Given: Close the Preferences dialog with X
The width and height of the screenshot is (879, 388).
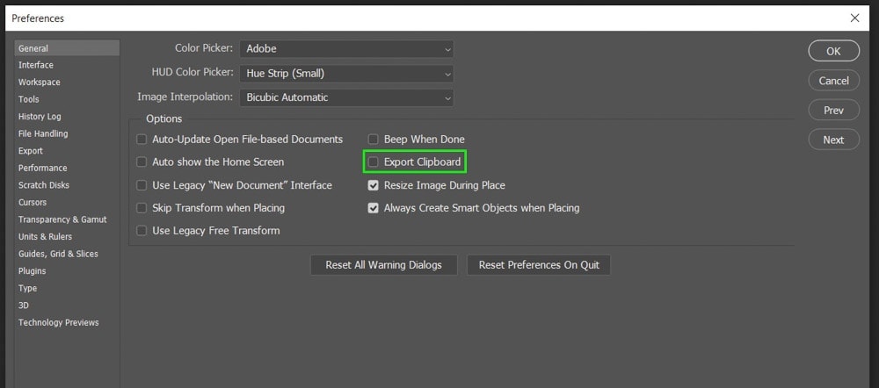Looking at the screenshot, I should click(x=854, y=18).
